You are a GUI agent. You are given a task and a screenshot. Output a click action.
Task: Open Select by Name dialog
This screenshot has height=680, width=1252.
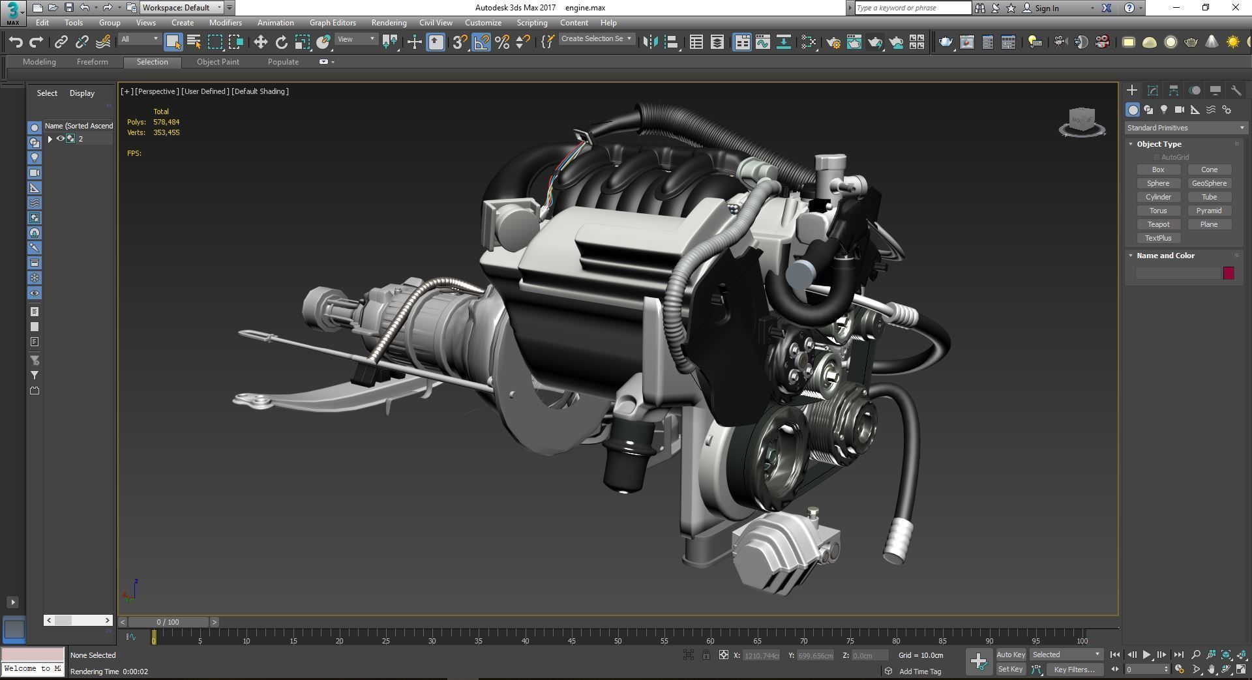pyautogui.click(x=194, y=42)
